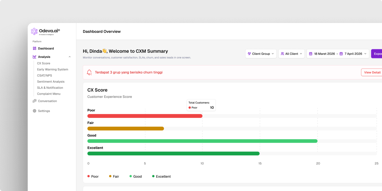The image size is (382, 191).
Task: Click the Analysis chart icon in sidebar
Action: click(x=34, y=57)
